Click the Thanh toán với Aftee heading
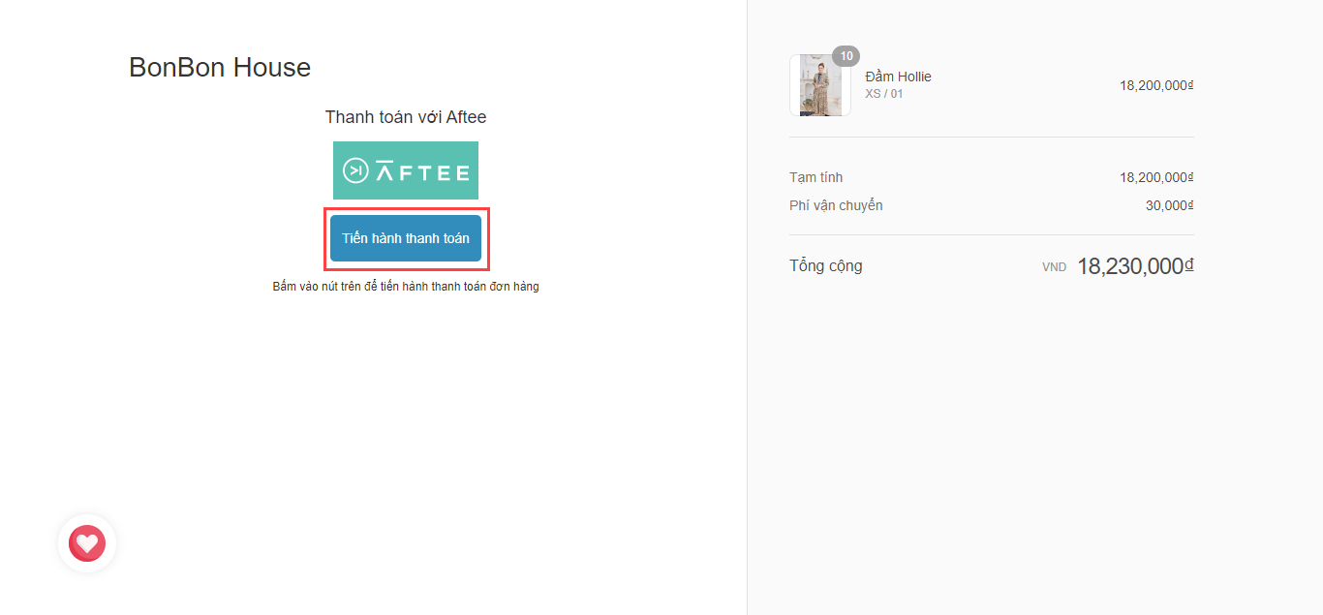Screen dimensions: 1323x615 (406, 117)
